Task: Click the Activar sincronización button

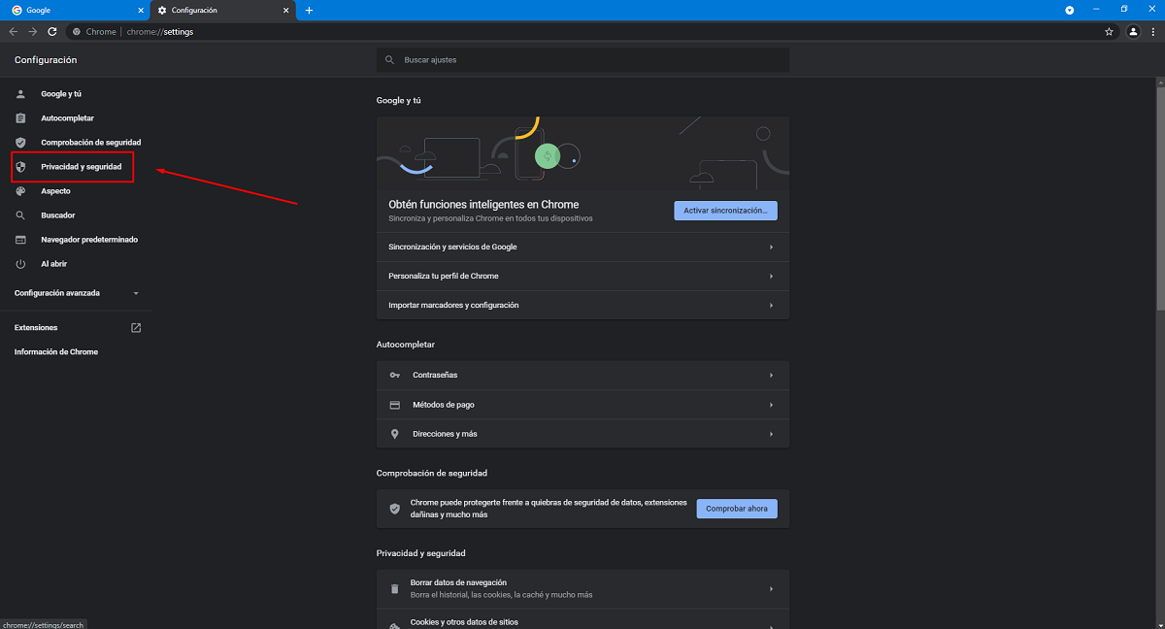Action: 725,210
